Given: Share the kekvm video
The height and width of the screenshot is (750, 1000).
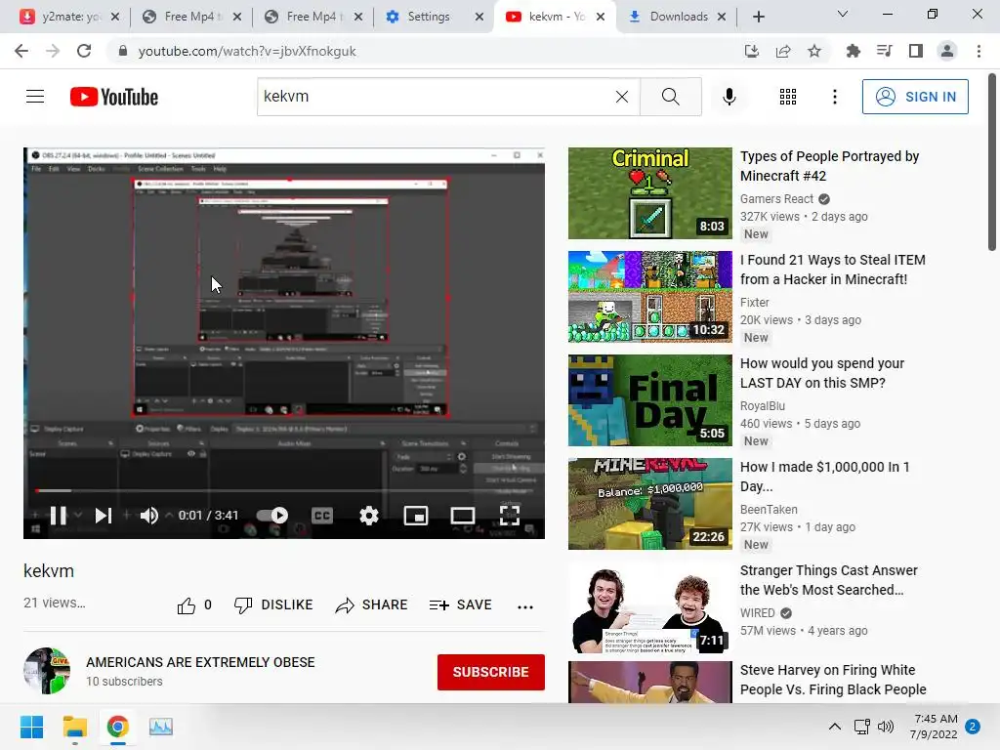Looking at the screenshot, I should 371,604.
